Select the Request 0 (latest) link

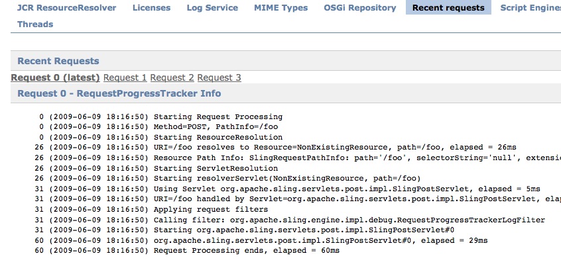56,77
